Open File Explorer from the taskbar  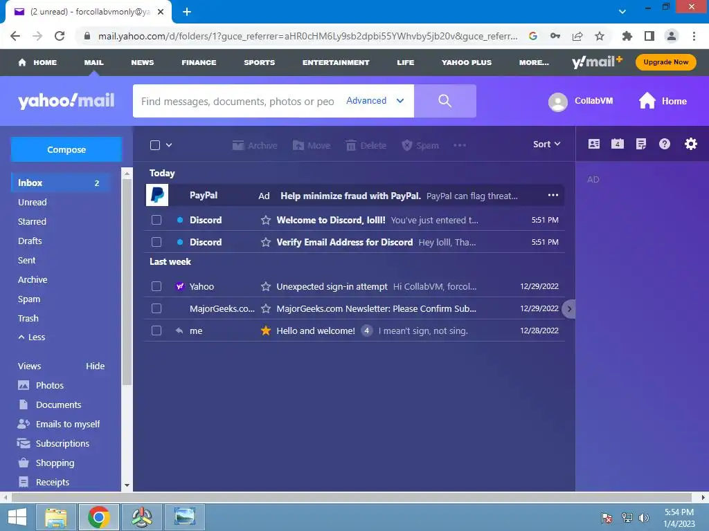point(56,517)
